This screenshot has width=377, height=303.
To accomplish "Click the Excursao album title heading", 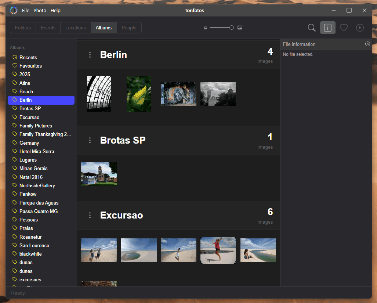I will point(122,215).
